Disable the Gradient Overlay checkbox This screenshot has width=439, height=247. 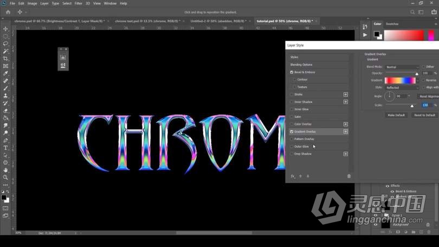click(x=292, y=131)
